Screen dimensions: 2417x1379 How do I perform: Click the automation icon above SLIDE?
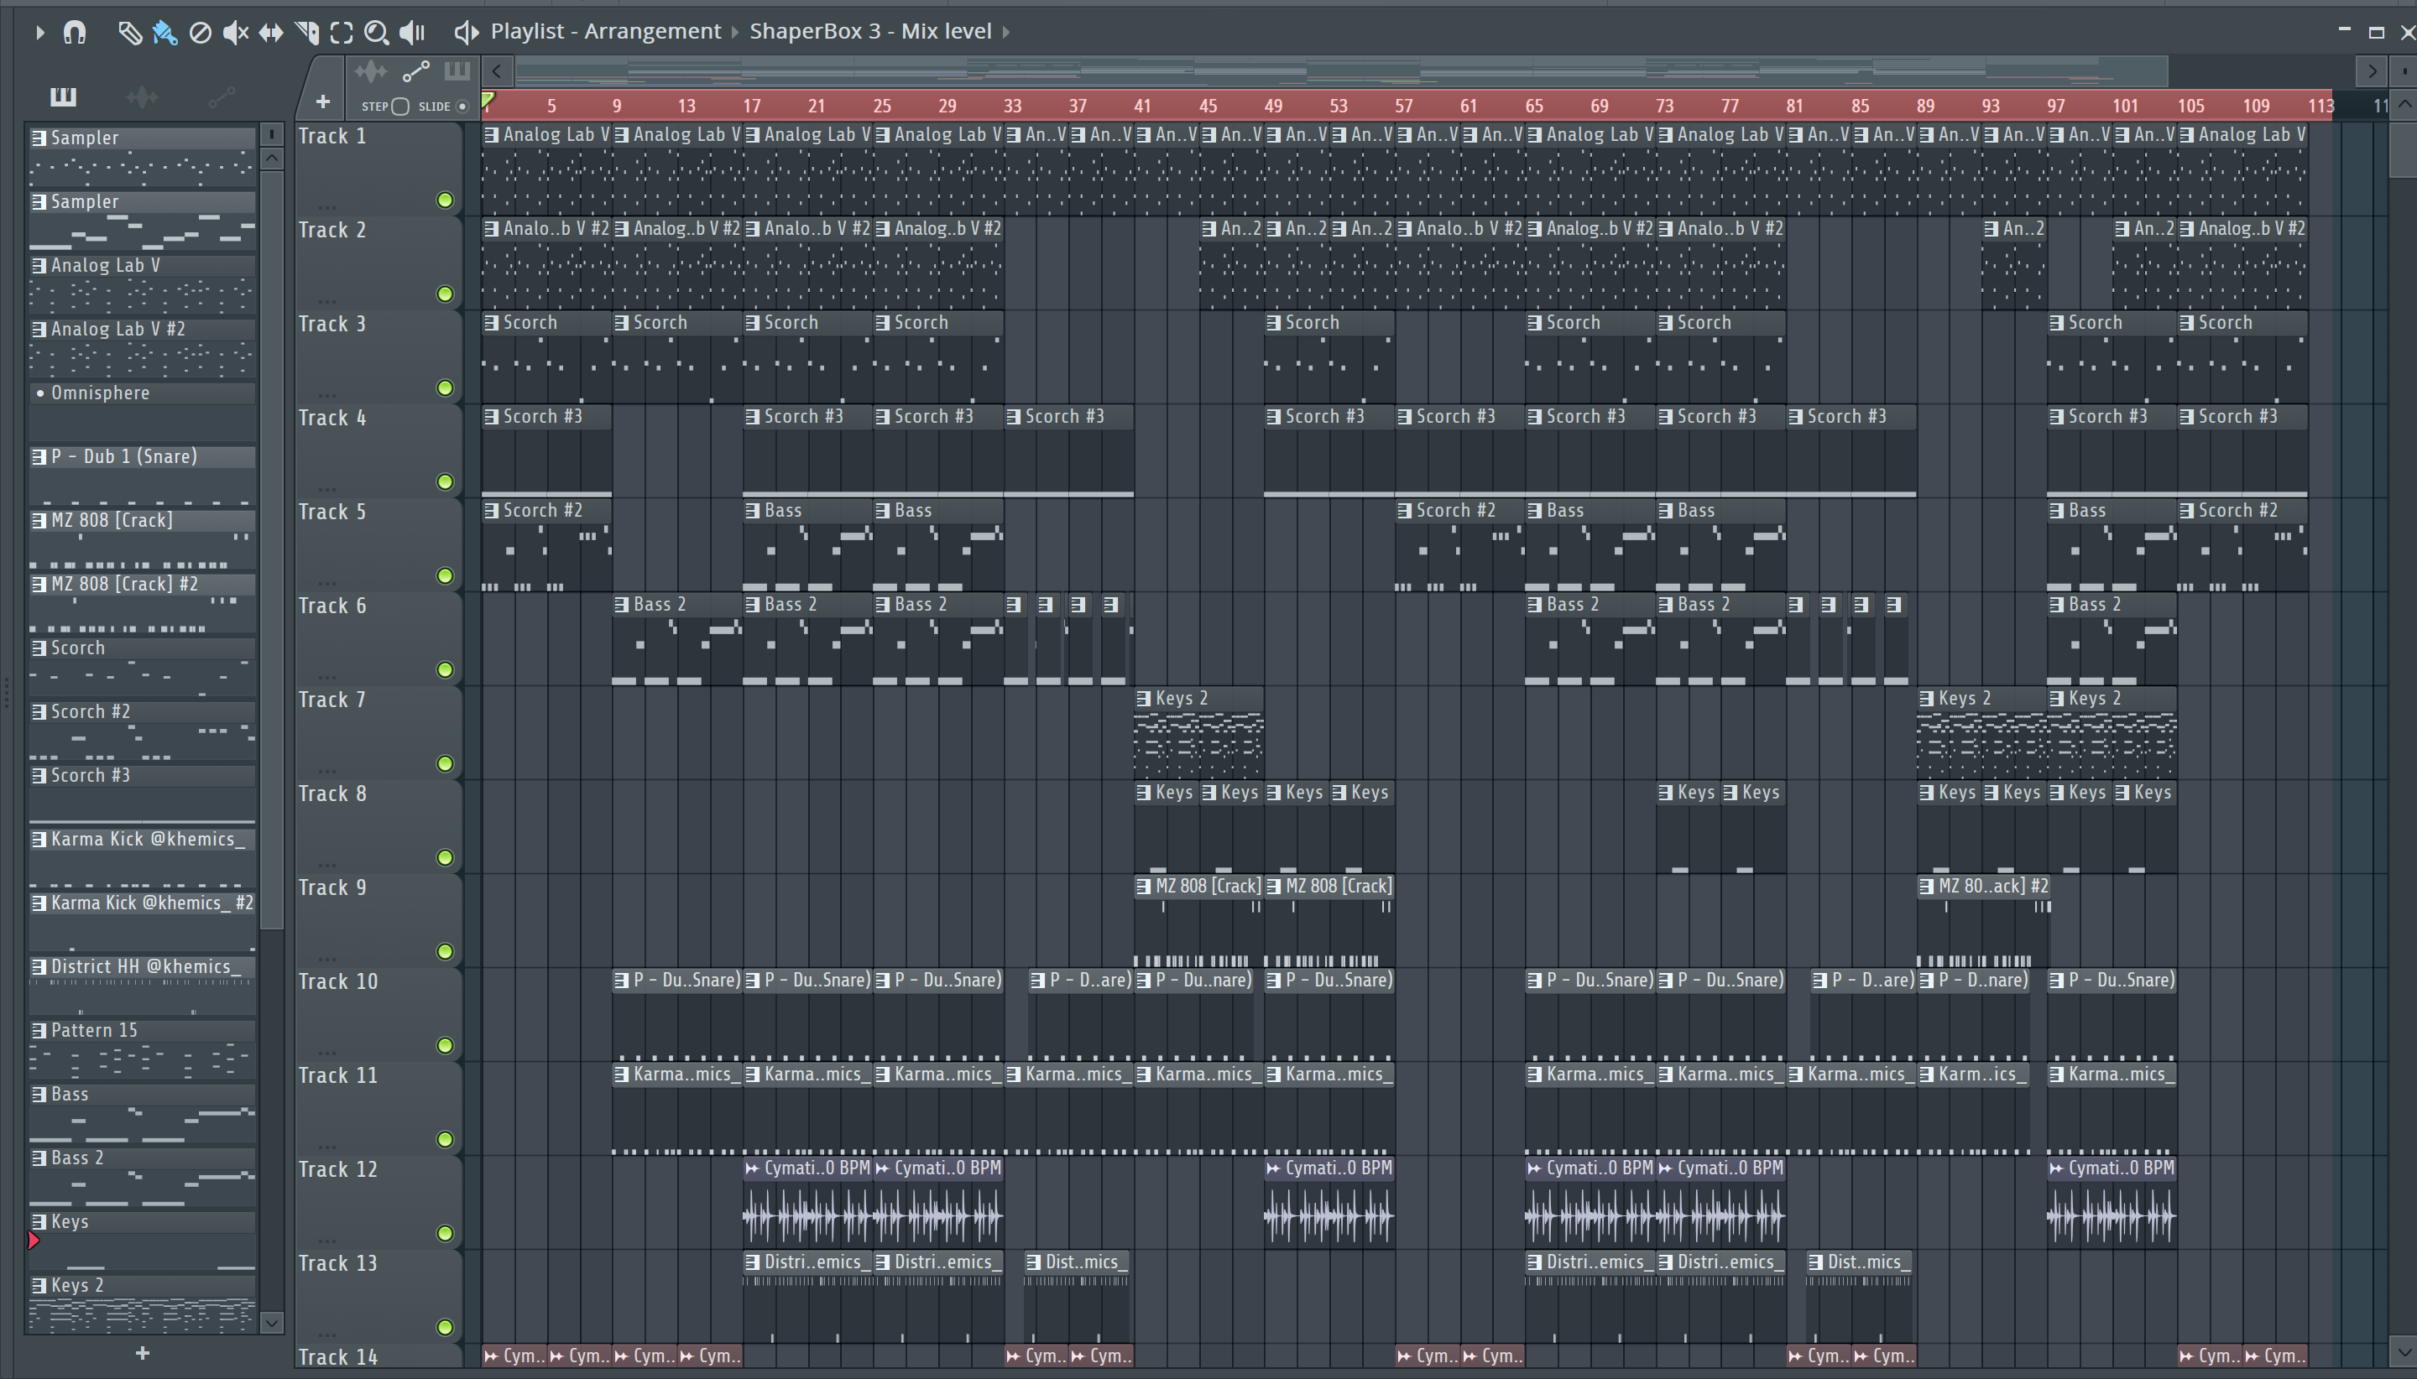click(415, 71)
